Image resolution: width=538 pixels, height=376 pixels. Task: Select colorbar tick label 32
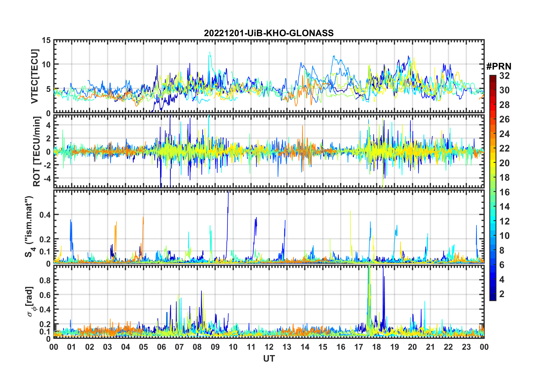pos(504,76)
